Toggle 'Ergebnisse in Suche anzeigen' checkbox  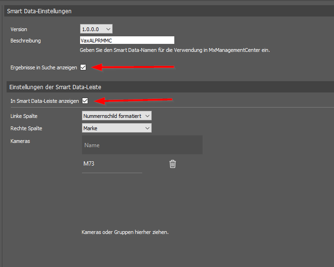pos(83,67)
